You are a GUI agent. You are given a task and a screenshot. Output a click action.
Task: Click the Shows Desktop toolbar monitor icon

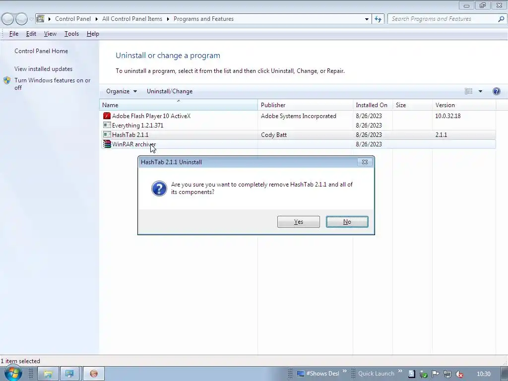pos(301,374)
